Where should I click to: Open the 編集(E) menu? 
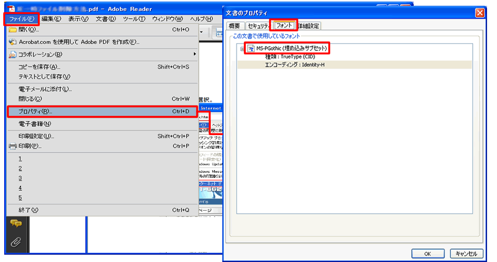pos(51,19)
